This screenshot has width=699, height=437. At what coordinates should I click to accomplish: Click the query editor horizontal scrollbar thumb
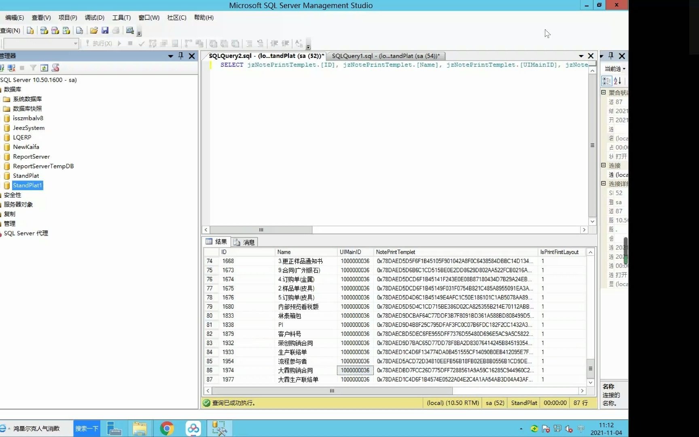coord(261,230)
